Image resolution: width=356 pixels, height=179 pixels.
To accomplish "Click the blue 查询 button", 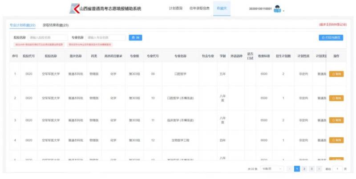I will coord(136,38).
